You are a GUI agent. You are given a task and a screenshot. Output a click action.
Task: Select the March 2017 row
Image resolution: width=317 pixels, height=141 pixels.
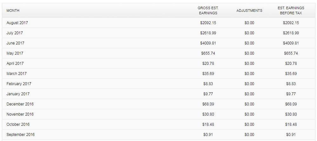coord(159,74)
